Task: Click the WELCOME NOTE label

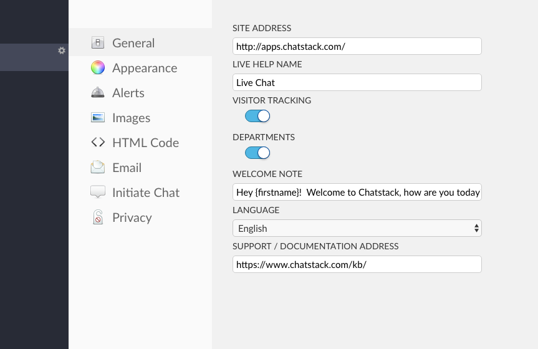Action: click(267, 174)
